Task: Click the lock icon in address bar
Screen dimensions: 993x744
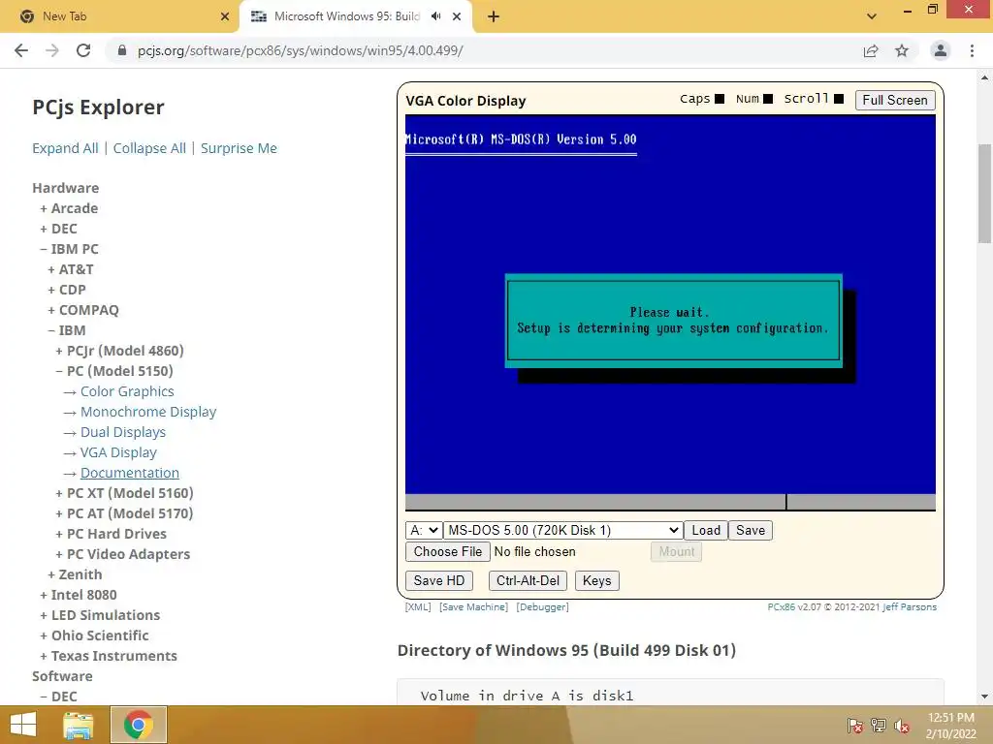Action: [x=122, y=50]
